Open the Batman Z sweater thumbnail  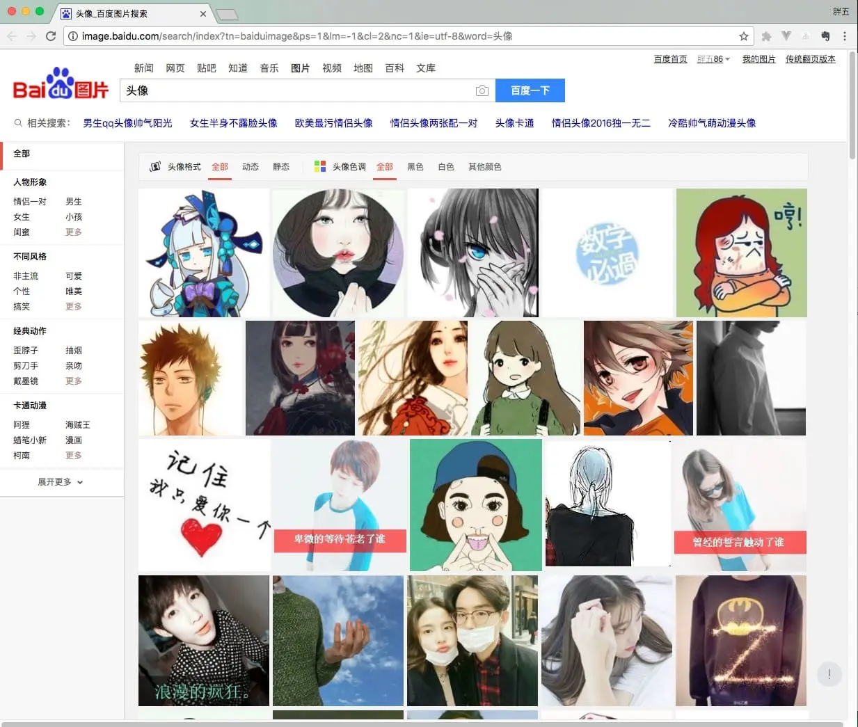pyautogui.click(x=741, y=641)
